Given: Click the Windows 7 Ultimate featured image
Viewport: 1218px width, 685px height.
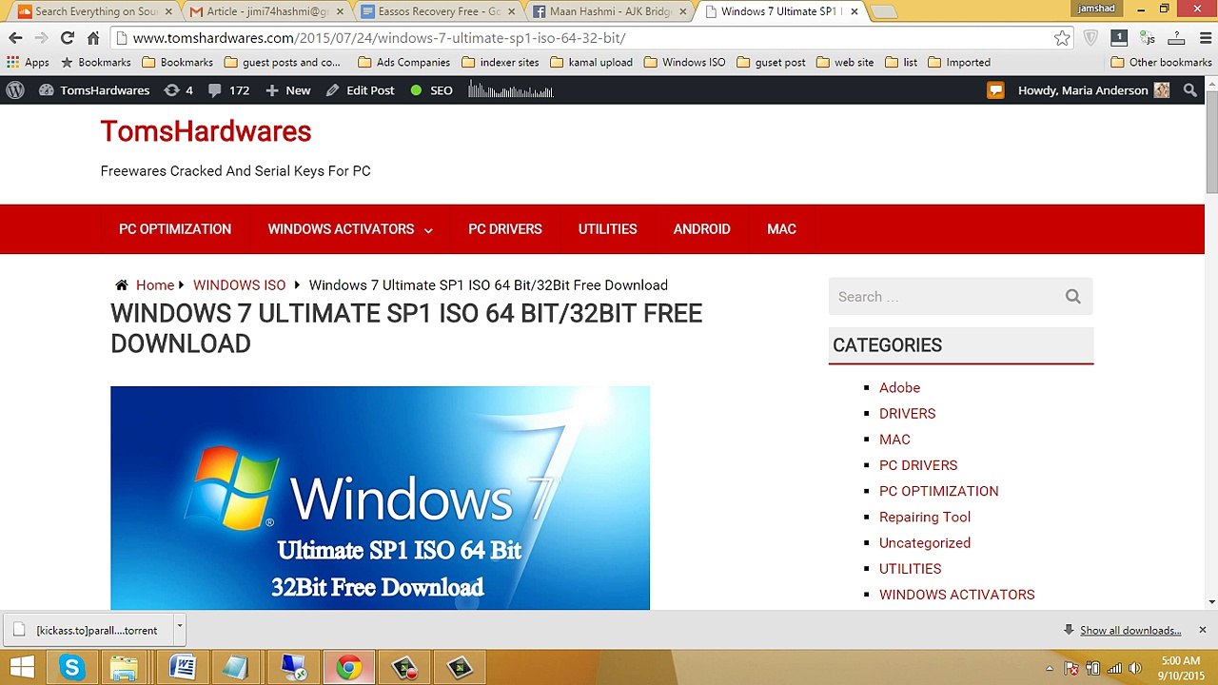Looking at the screenshot, I should click(x=380, y=498).
